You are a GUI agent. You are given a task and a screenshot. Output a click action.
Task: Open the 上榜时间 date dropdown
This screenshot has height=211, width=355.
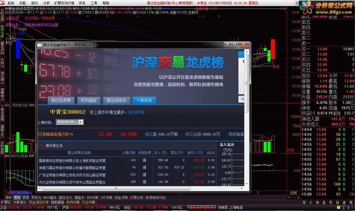pyautogui.click(x=80, y=122)
